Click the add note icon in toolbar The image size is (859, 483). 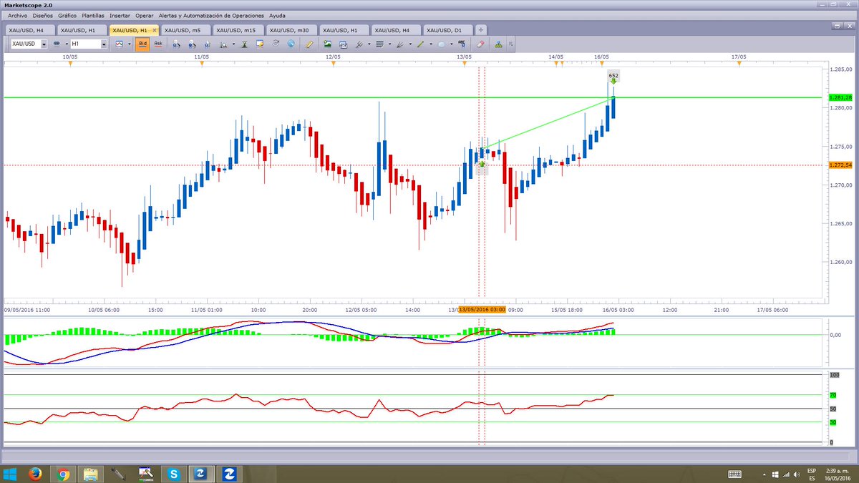(260, 44)
